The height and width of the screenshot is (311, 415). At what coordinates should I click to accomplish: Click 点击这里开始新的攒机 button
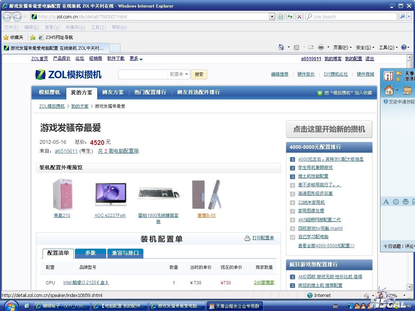tap(329, 129)
